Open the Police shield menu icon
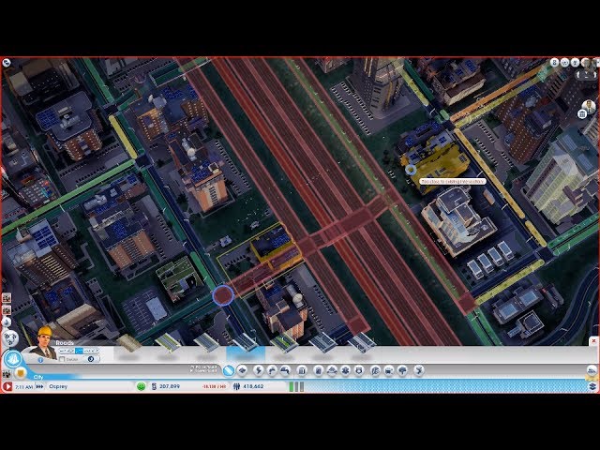This screenshot has width=600, height=450. [x=359, y=370]
